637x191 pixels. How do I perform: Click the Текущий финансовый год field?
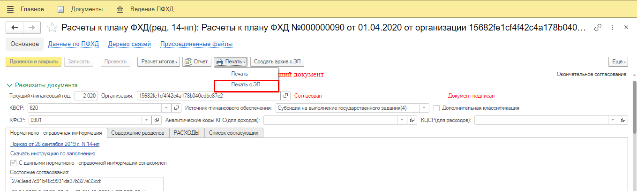(x=86, y=95)
